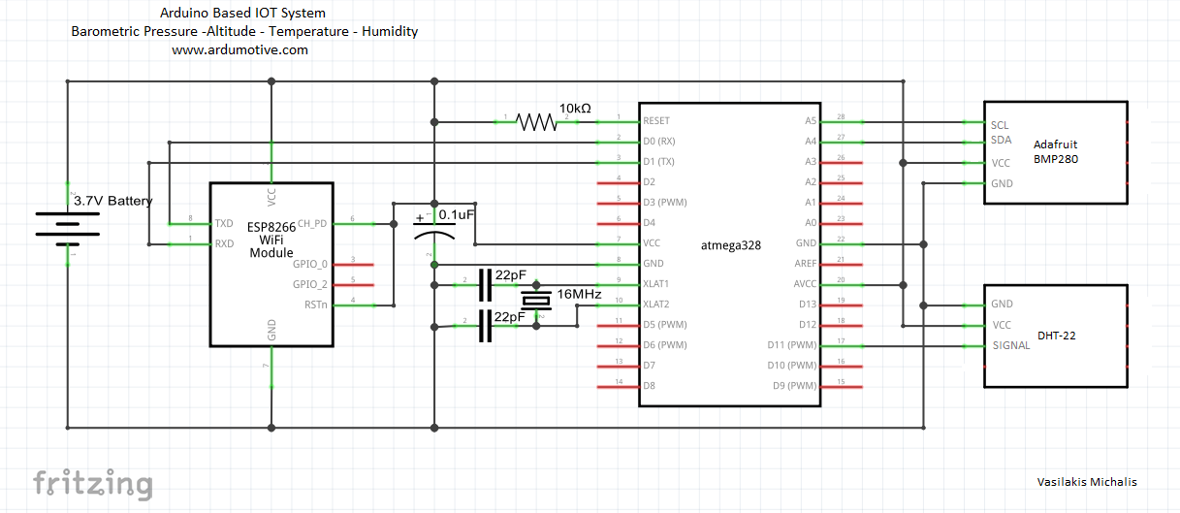Click the TXD pin on ESP8266

click(224, 223)
